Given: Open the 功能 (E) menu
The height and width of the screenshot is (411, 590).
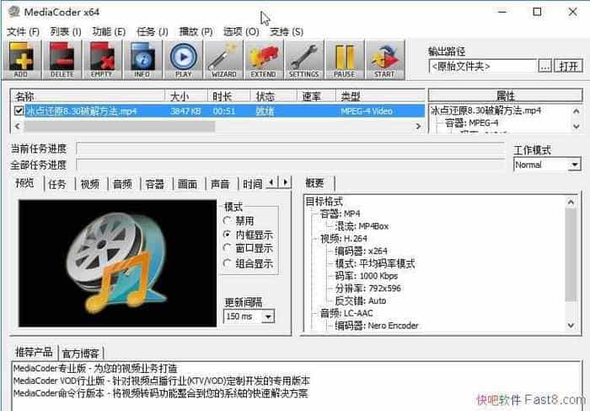Looking at the screenshot, I should (x=109, y=31).
